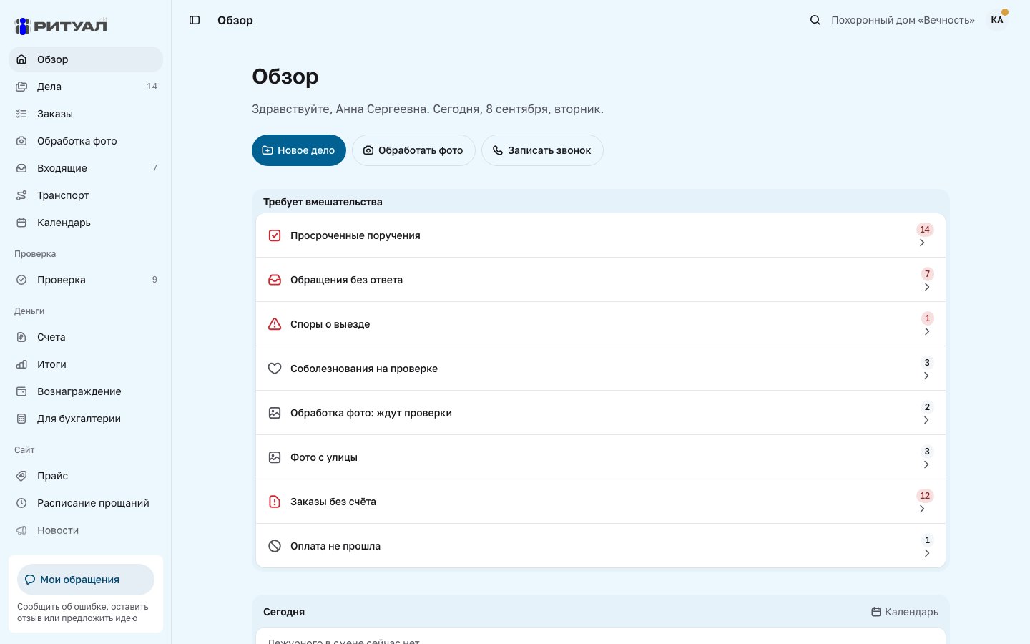Image resolution: width=1030 pixels, height=644 pixels.
Task: Click the calendar icon beside Календарь in sidebar
Action: [x=21, y=223]
